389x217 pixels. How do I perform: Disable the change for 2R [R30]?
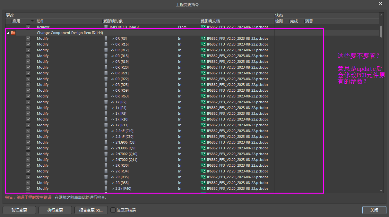28,165
